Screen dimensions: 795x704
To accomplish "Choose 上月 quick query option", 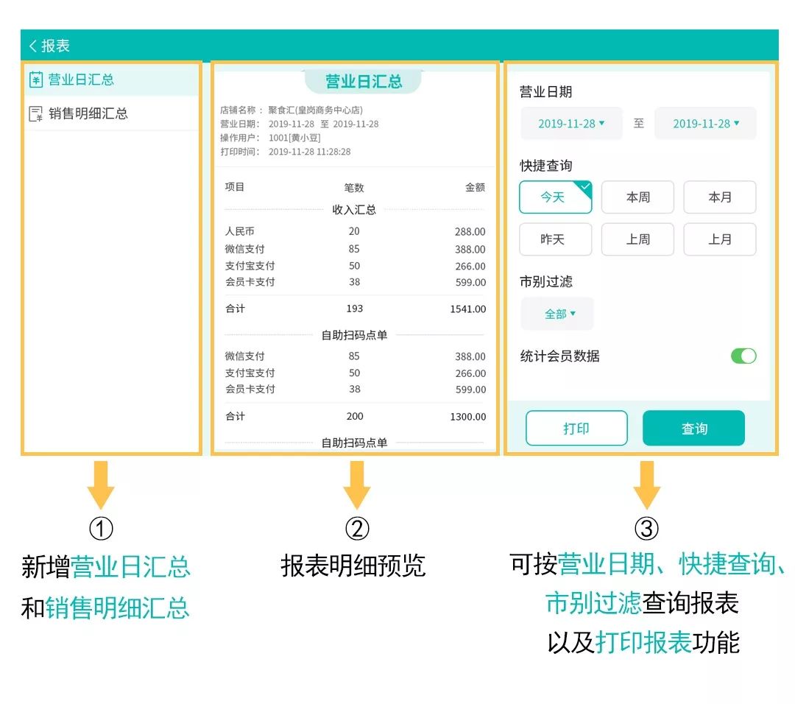I will pyautogui.click(x=719, y=239).
